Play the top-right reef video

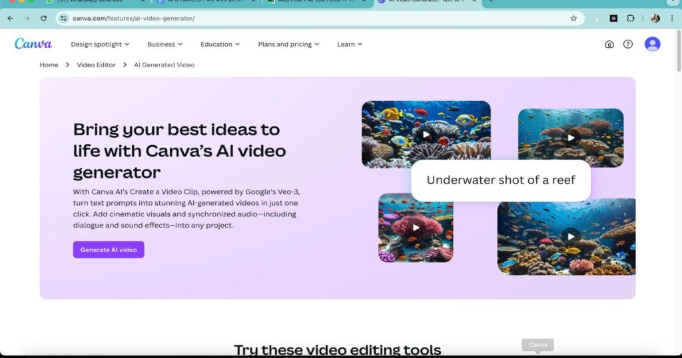[571, 138]
